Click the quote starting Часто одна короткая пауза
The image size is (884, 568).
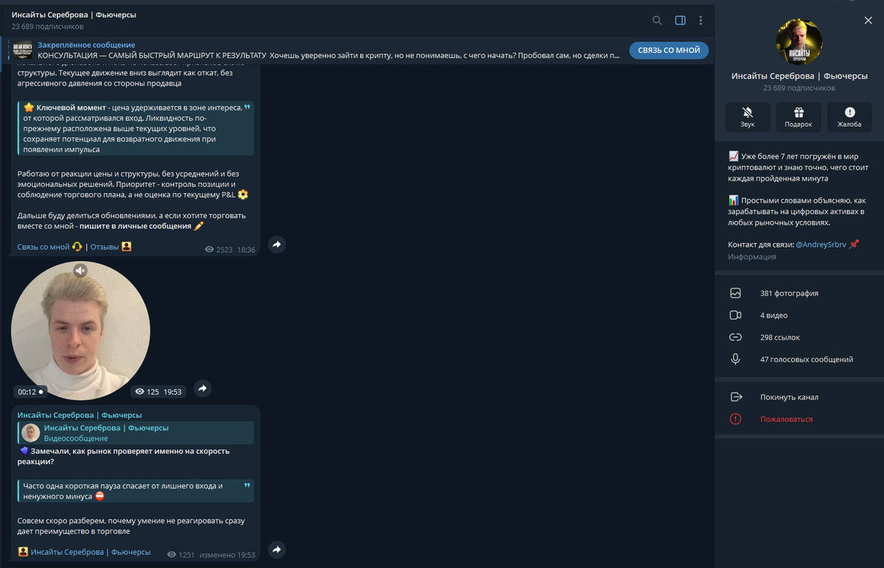click(x=136, y=491)
